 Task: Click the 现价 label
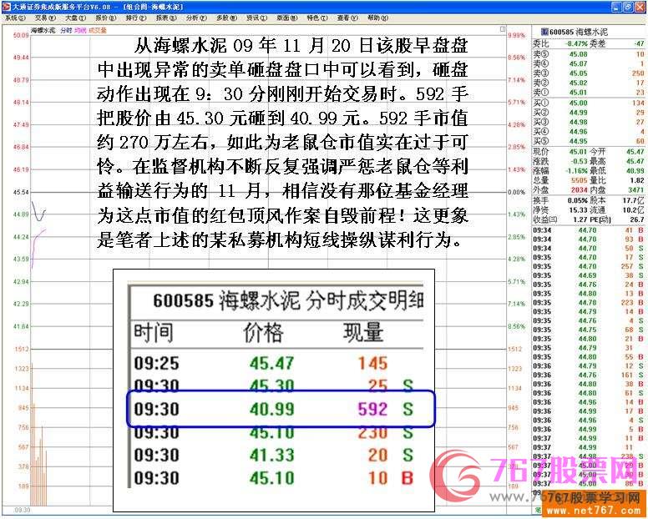(x=540, y=152)
